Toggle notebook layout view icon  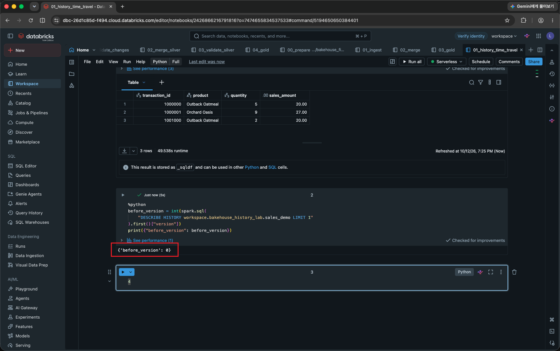[392, 62]
